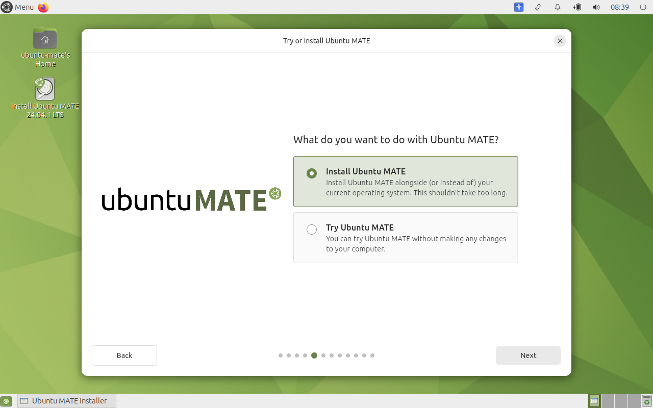
Task: Close the Try or install Ubuntu MATE window
Action: click(560, 41)
